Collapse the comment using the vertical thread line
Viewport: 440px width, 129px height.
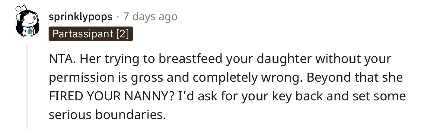[27, 87]
